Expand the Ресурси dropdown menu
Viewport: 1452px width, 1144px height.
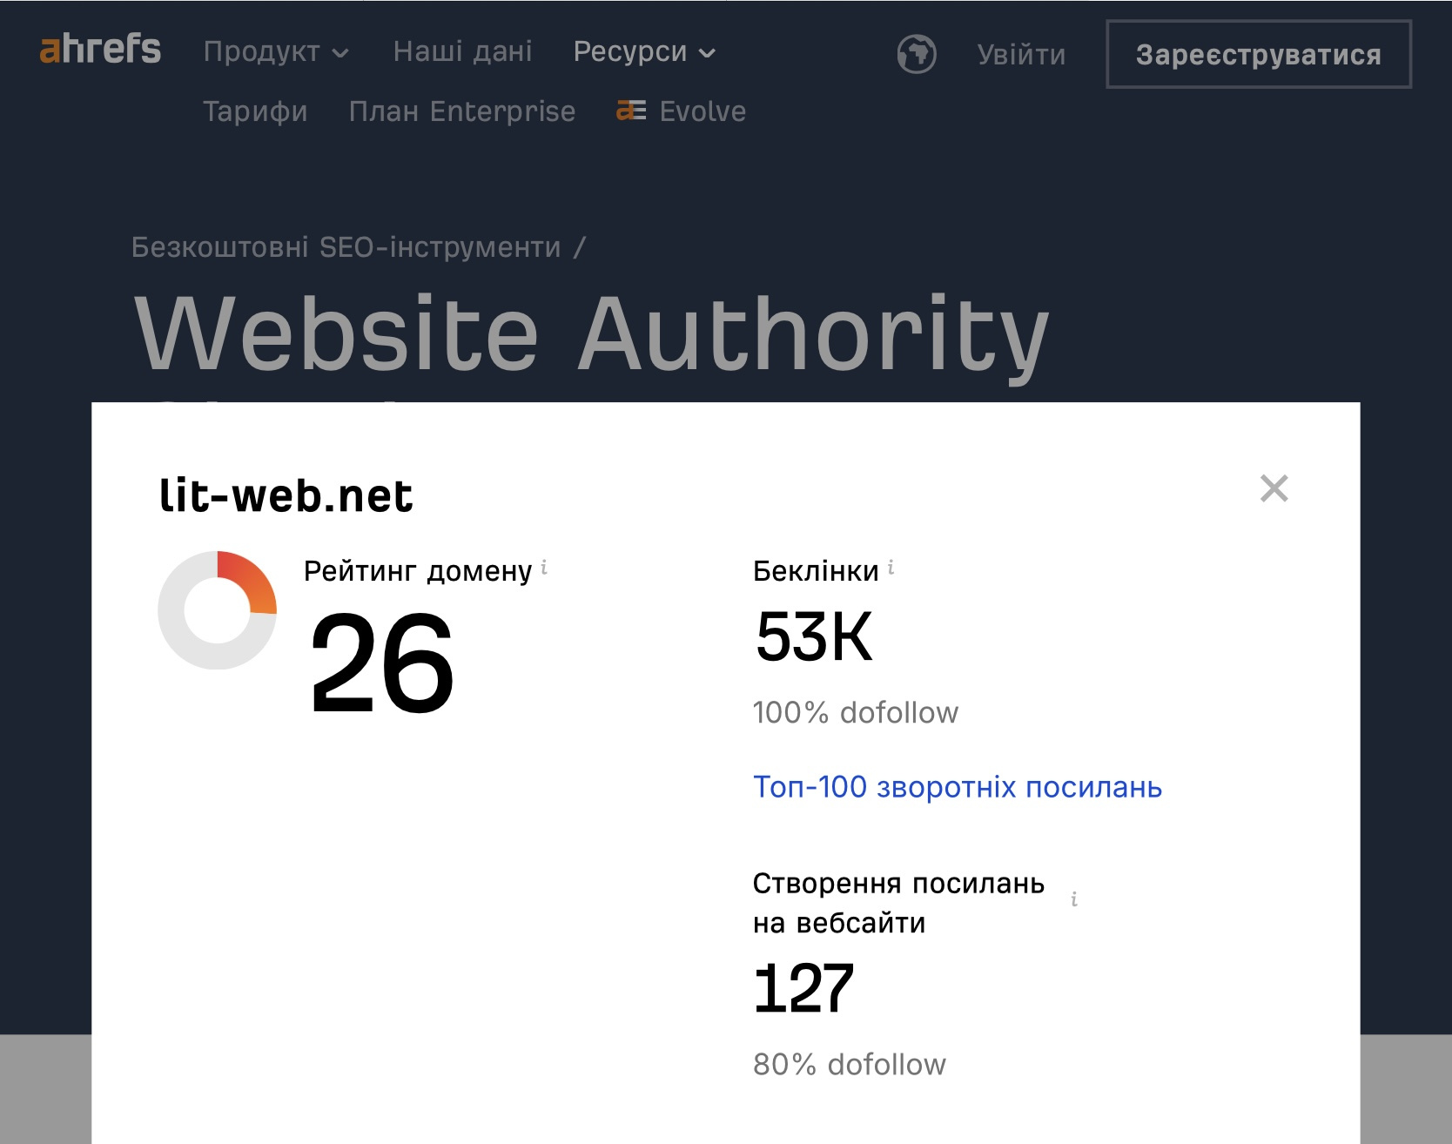pyautogui.click(x=644, y=52)
